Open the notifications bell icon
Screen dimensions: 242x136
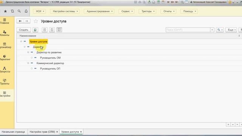tap(26, 11)
